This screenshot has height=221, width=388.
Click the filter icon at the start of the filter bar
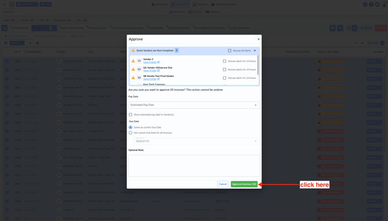[5, 28]
